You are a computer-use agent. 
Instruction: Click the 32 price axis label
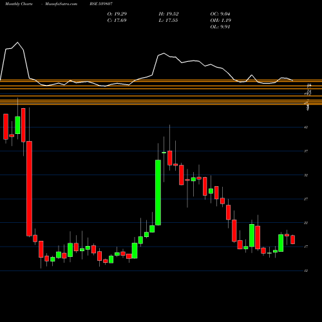point(306,175)
